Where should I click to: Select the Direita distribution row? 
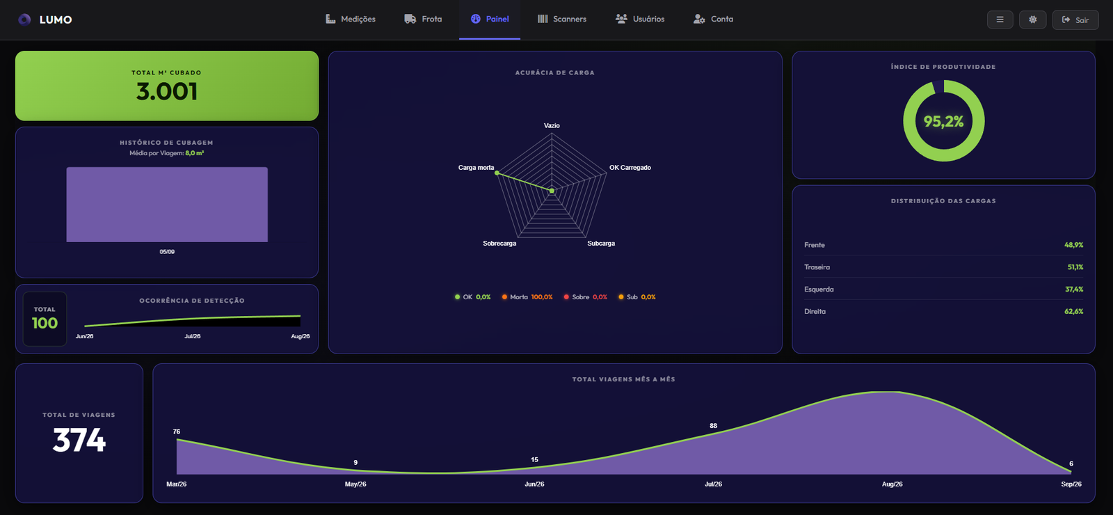tap(944, 312)
